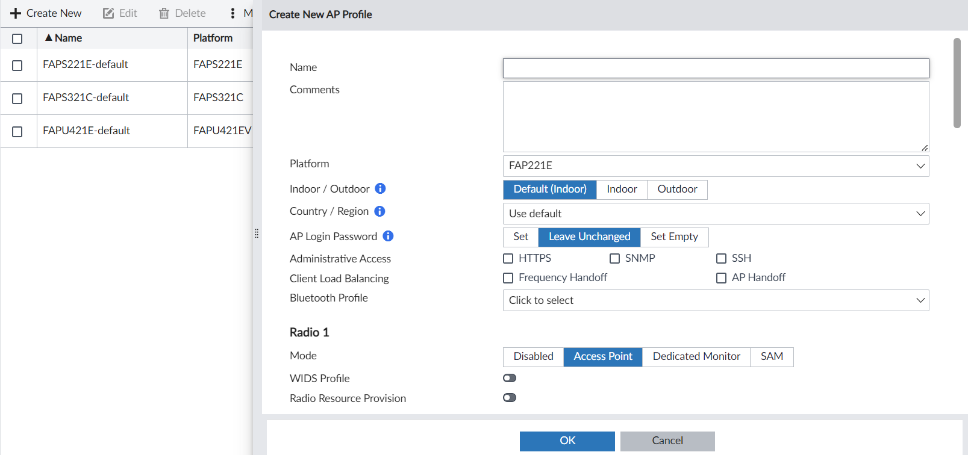
Task: Click the Edit pencil icon
Action: [x=108, y=13]
